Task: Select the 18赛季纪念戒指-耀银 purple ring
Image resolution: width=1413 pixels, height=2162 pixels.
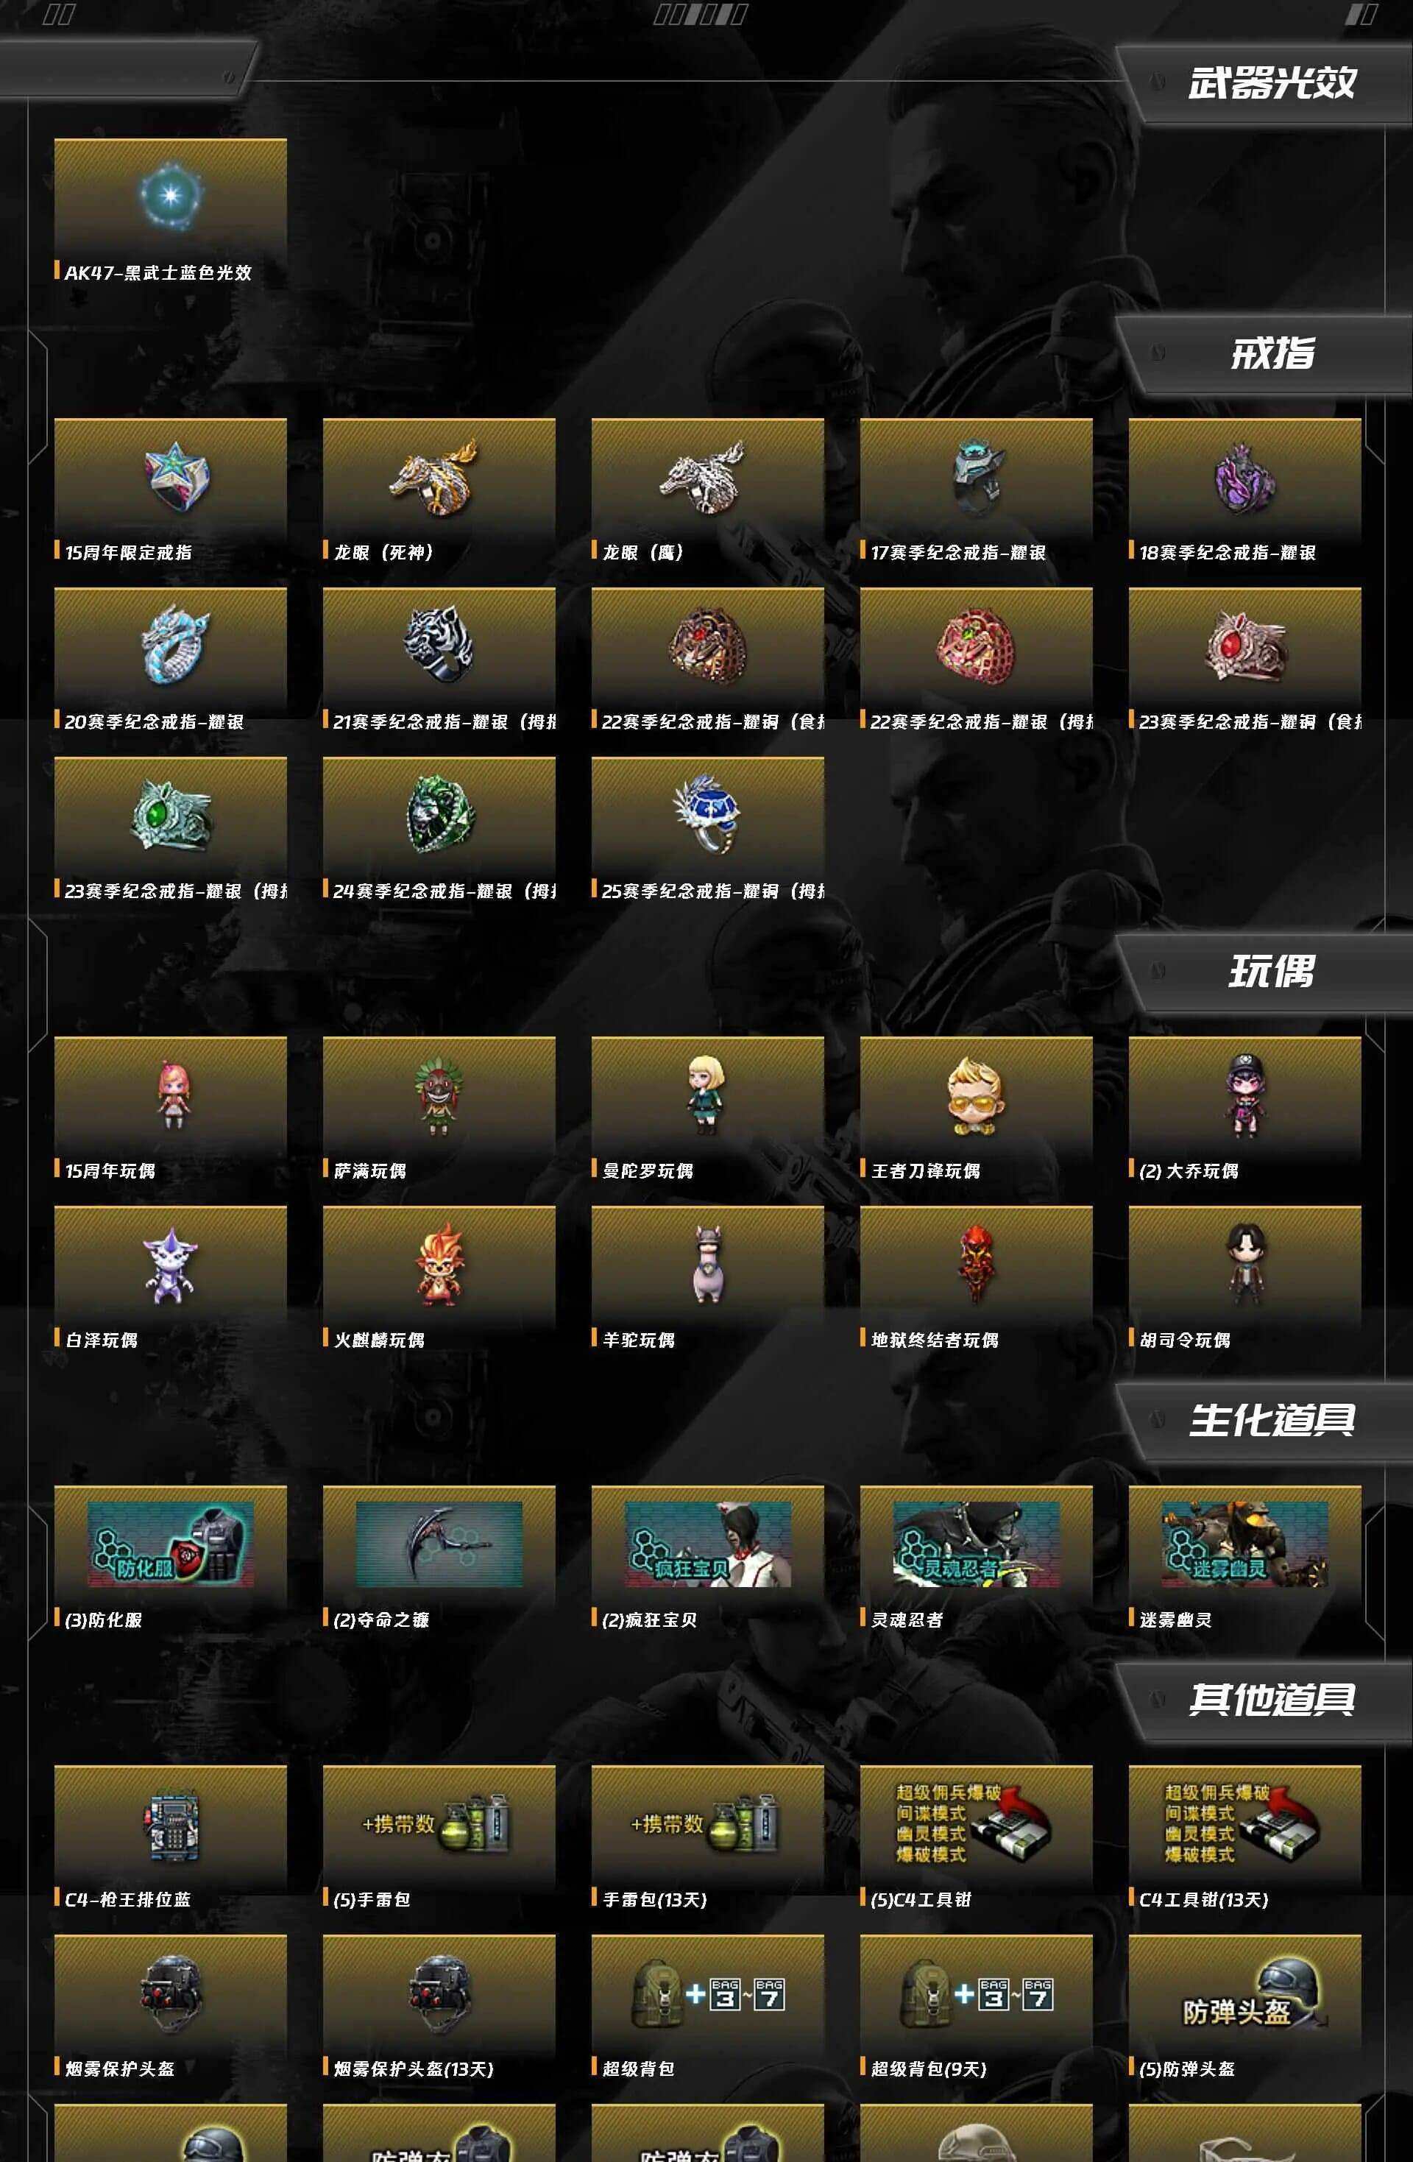Action: 1244,490
